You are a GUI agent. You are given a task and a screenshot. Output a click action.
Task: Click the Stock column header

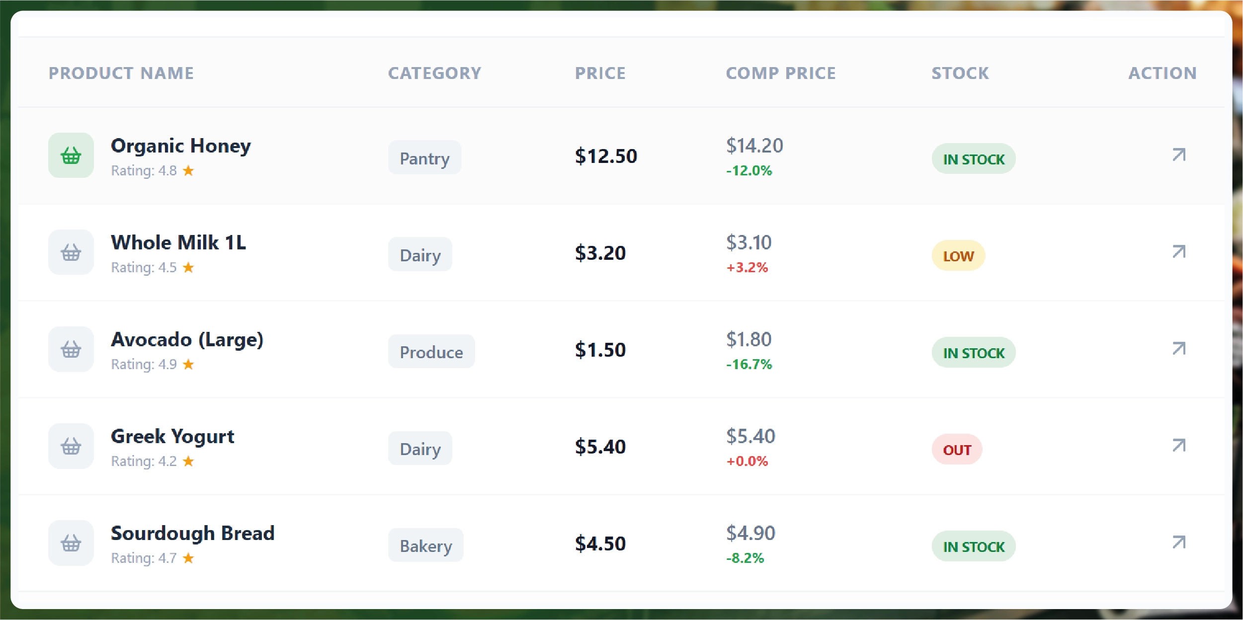point(960,73)
